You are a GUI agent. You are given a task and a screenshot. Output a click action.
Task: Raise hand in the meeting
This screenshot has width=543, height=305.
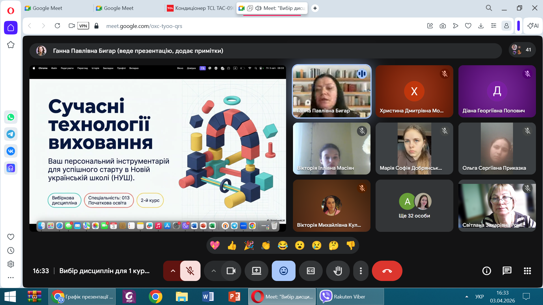click(338, 271)
